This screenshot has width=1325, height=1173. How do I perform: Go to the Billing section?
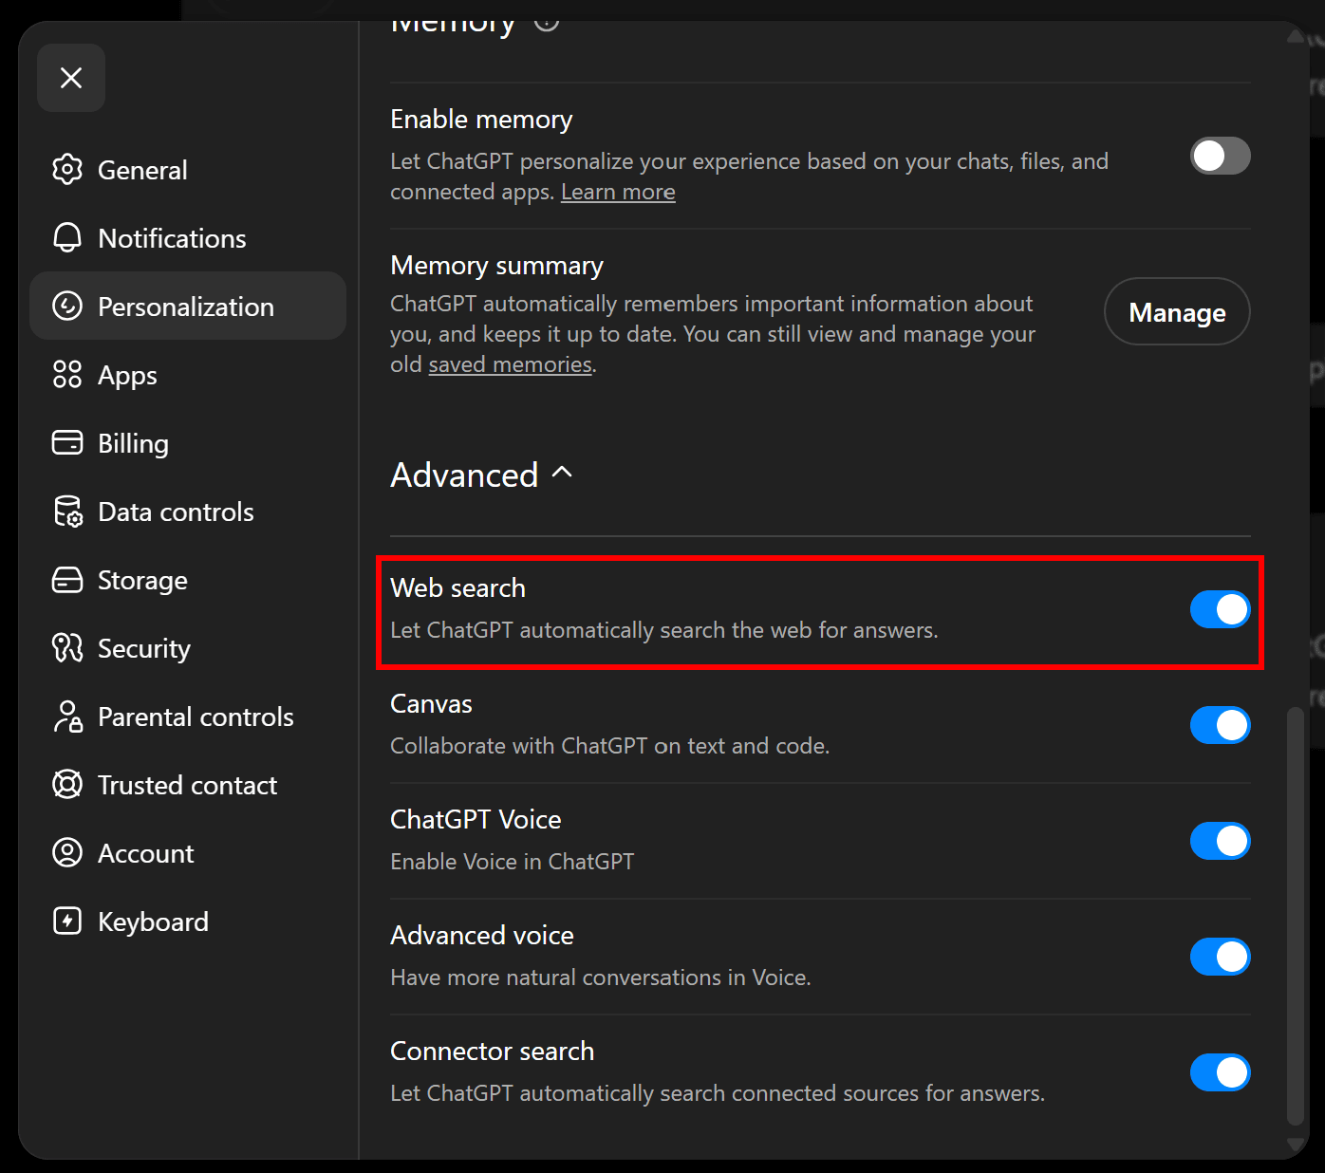tap(188, 442)
